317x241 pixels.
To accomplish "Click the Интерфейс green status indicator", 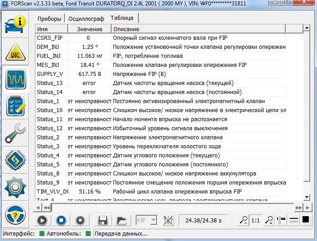I will click(42, 234).
